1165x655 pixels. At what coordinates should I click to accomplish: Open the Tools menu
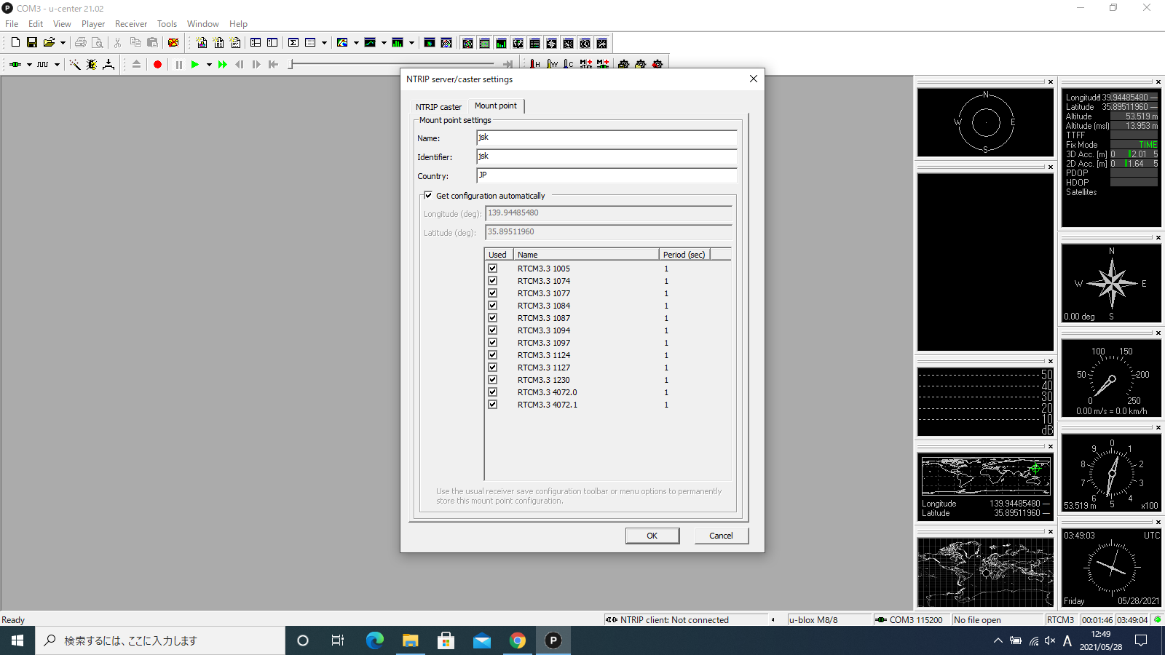click(167, 24)
